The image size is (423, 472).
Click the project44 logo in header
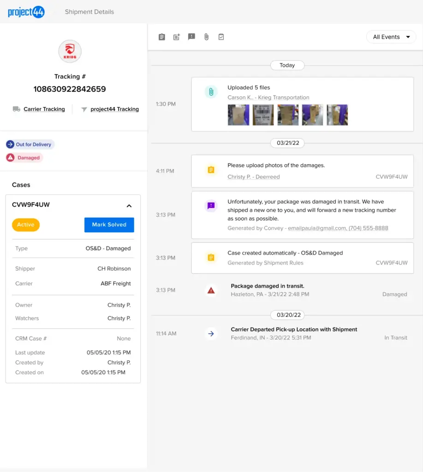point(26,12)
